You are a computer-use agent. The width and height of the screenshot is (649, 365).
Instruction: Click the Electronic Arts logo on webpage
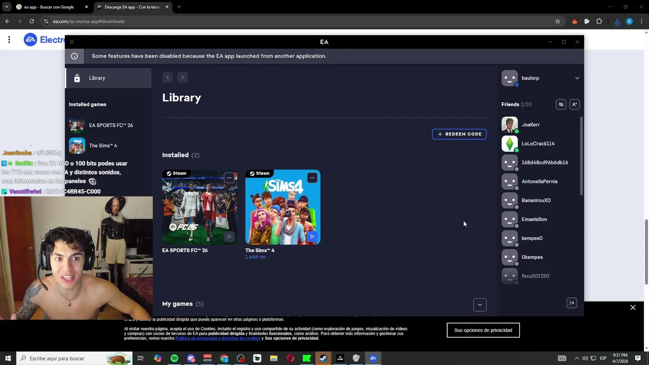coord(44,40)
